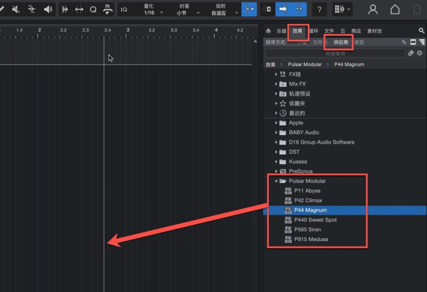Select the Mute tool (crossed speaker icon)
Viewport: 427px width, 292px height.
[x=16, y=9]
